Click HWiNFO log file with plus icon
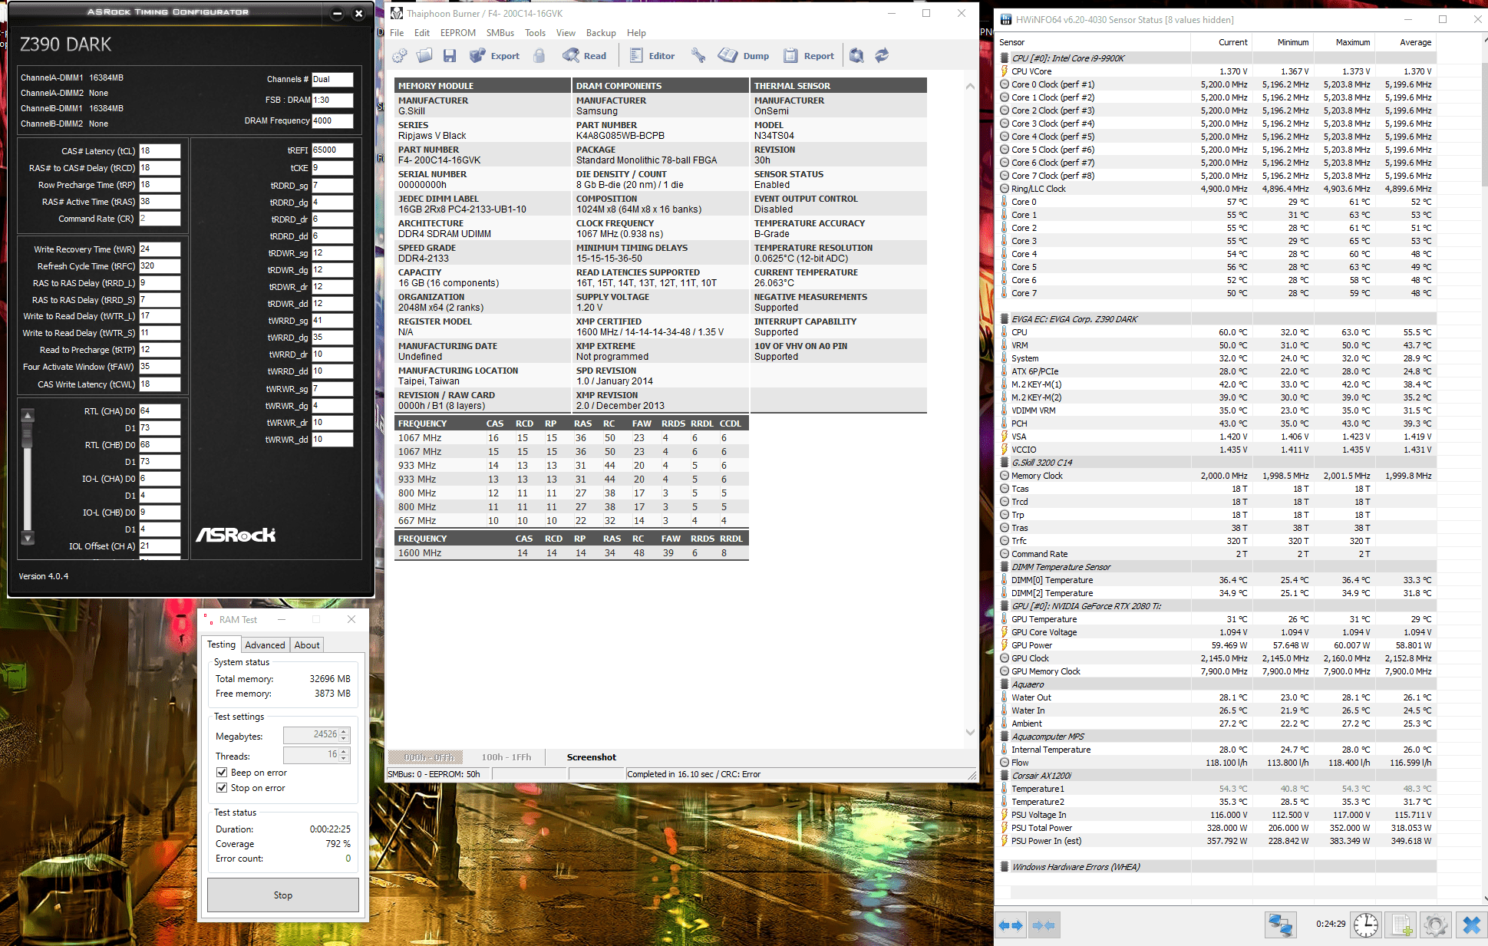1488x946 pixels. (1401, 925)
